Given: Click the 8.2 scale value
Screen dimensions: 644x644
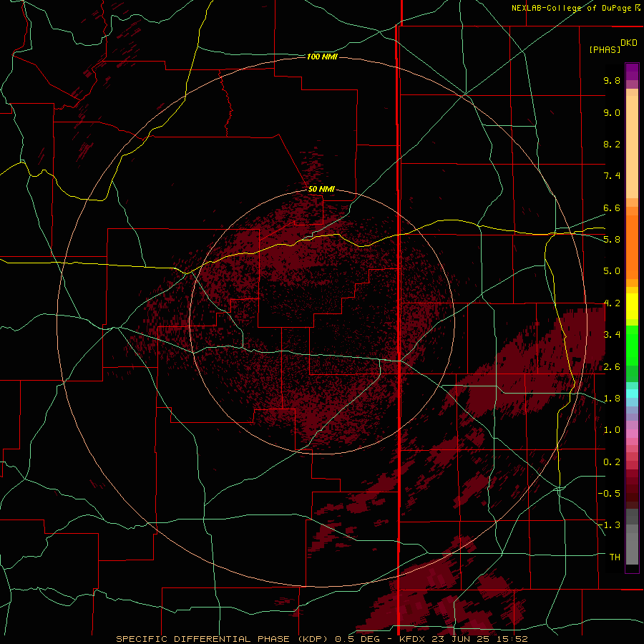Looking at the screenshot, I should (612, 144).
